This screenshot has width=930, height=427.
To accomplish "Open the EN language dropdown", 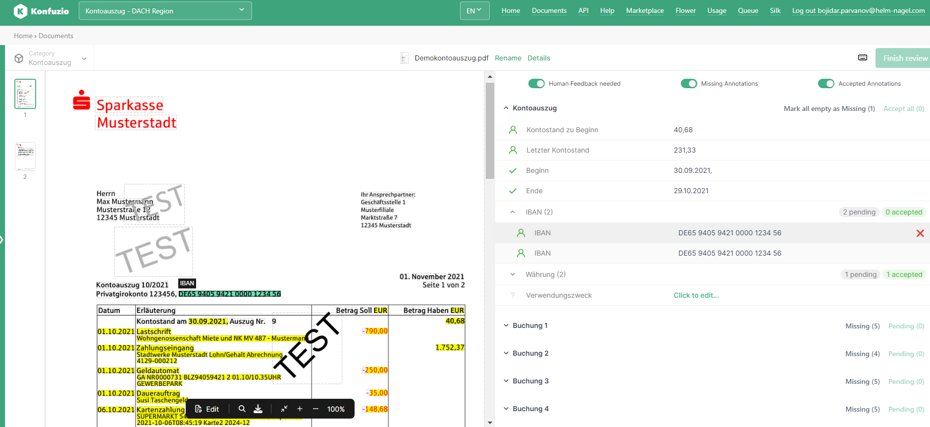I will tap(474, 11).
